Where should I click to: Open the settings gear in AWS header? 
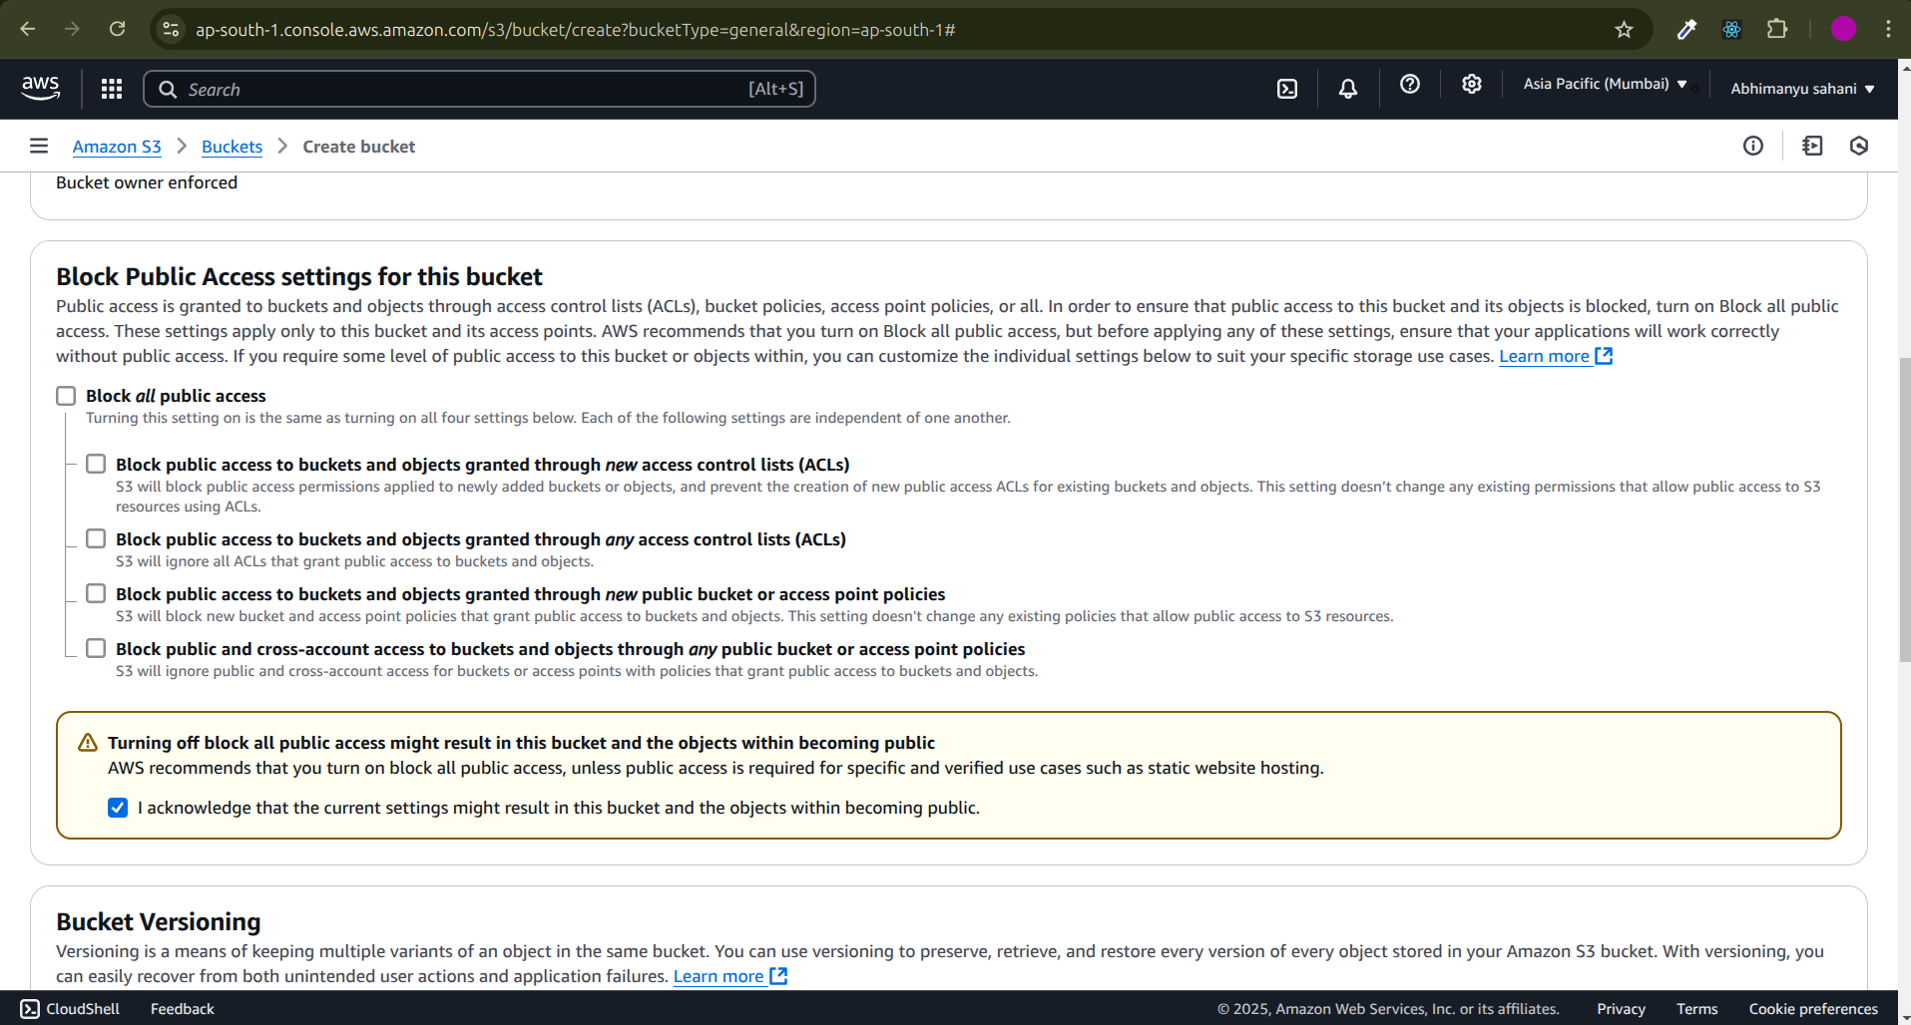pyautogui.click(x=1472, y=85)
